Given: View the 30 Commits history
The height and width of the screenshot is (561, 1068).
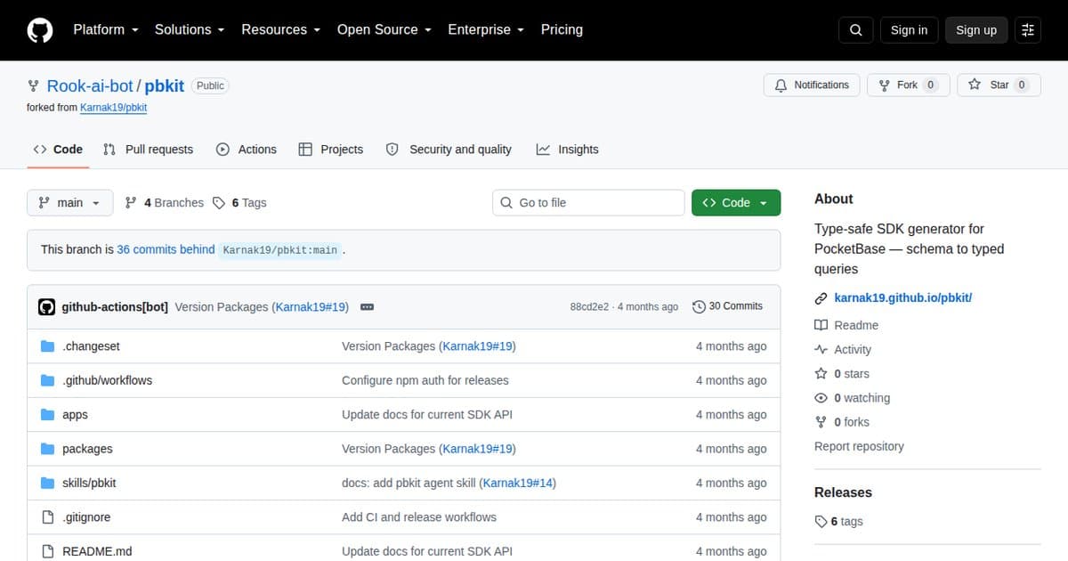Looking at the screenshot, I should click(x=727, y=306).
